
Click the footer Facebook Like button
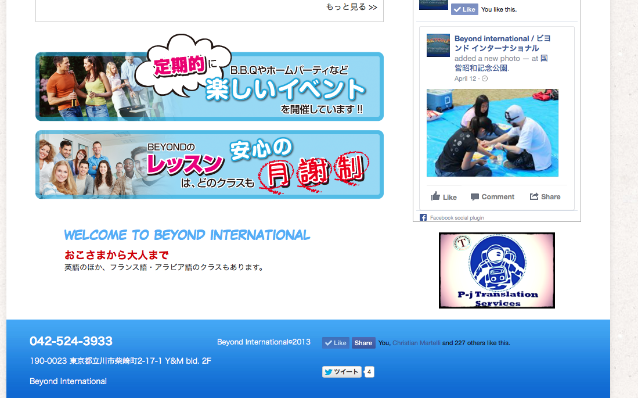[336, 343]
